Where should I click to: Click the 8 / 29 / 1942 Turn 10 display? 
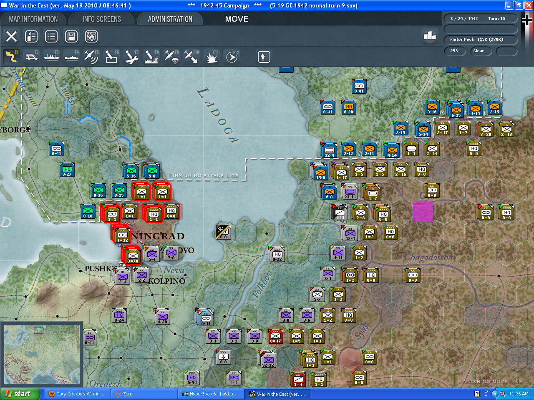481,19
